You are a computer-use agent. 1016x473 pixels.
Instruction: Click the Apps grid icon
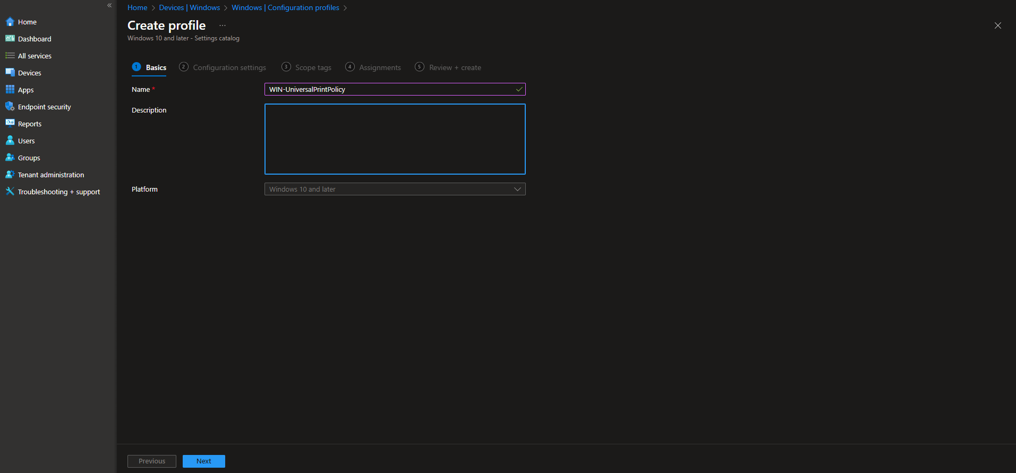tap(10, 90)
